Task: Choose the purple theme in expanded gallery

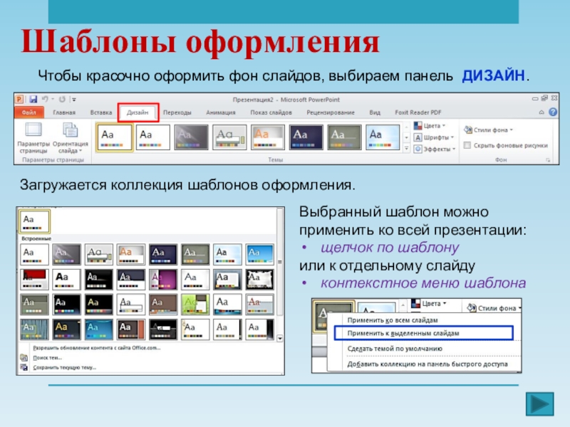Action: [x=163, y=279]
